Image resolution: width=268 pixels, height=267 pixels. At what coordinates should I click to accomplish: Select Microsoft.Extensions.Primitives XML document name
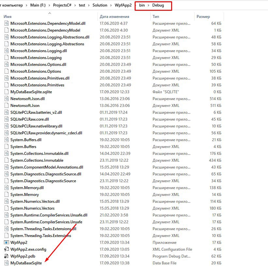point(37,85)
